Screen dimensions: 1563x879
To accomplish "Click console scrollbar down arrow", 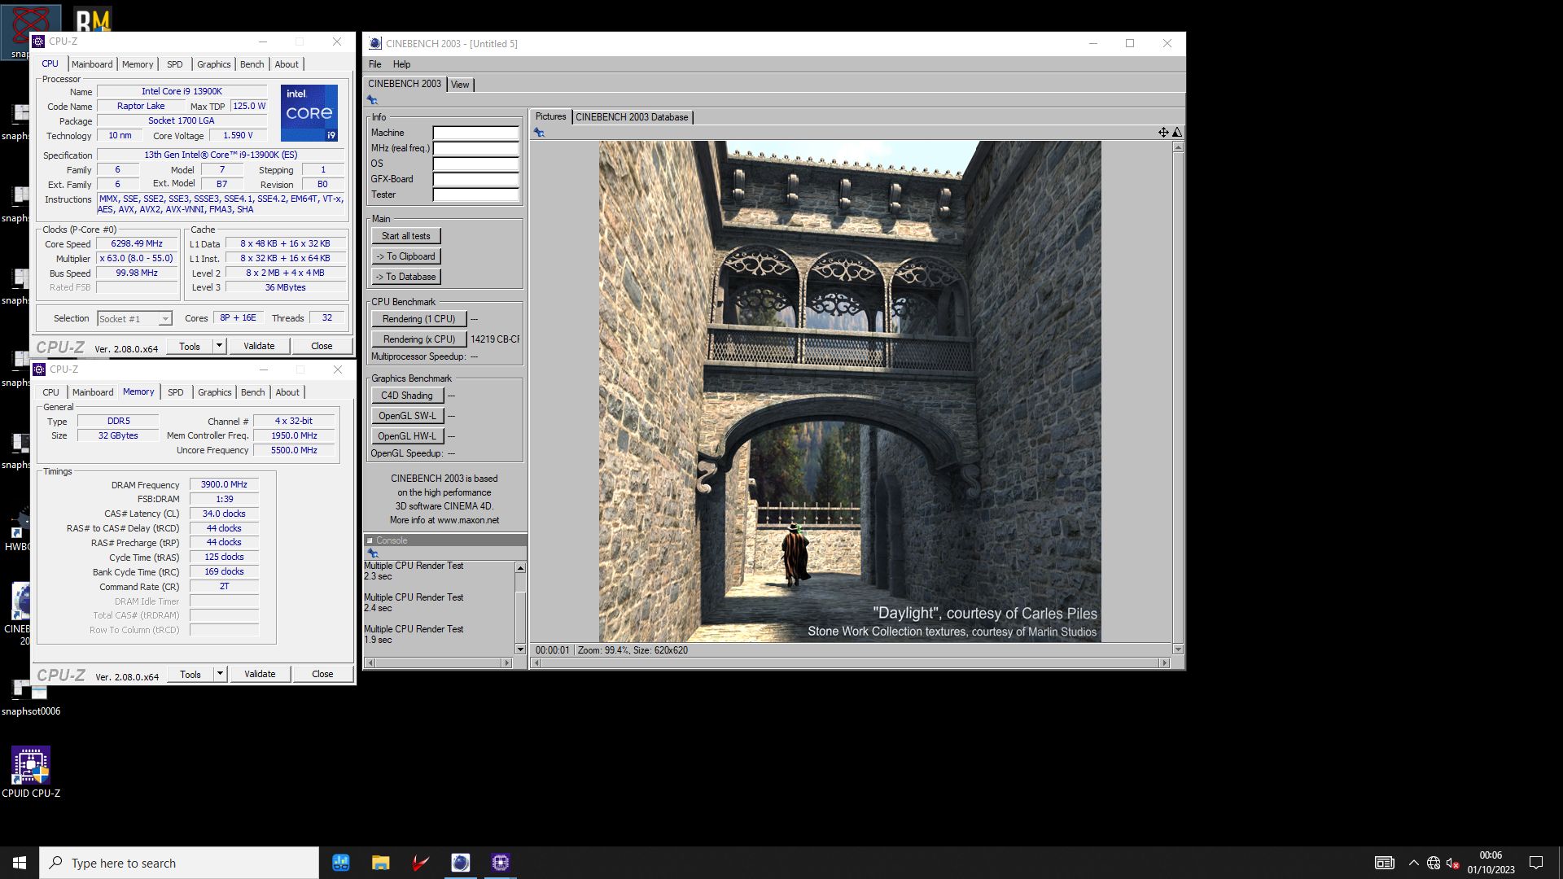I will pyautogui.click(x=520, y=649).
